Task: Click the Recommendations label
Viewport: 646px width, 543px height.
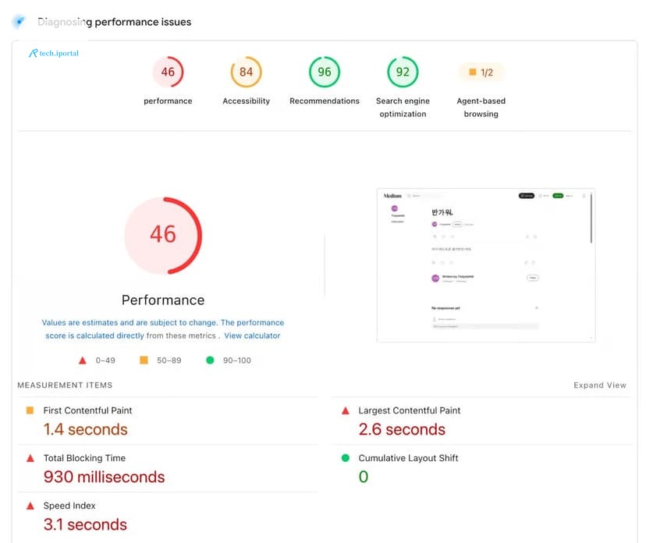Action: pos(325,101)
